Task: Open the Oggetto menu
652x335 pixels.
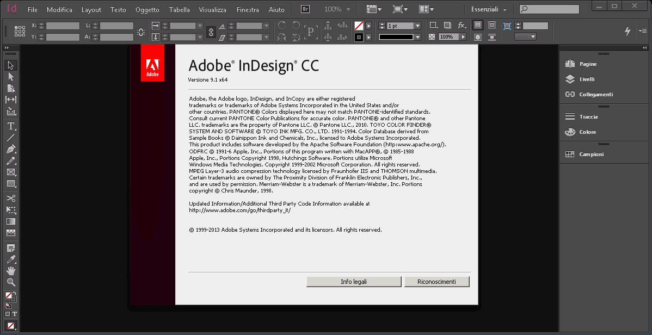Action: (x=147, y=10)
